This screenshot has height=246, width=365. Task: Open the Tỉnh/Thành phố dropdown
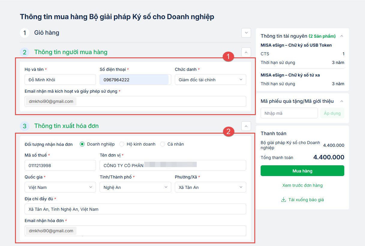[x=135, y=187]
